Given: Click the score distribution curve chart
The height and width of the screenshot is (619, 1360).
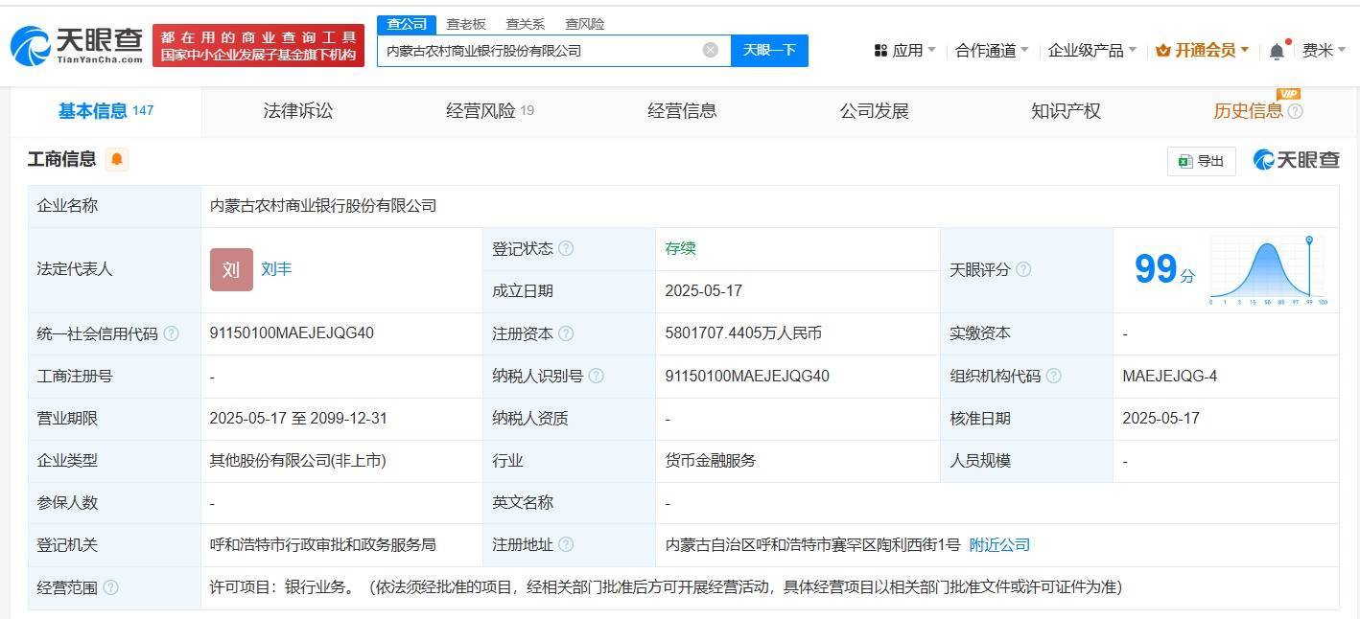Looking at the screenshot, I should pyautogui.click(x=1268, y=269).
